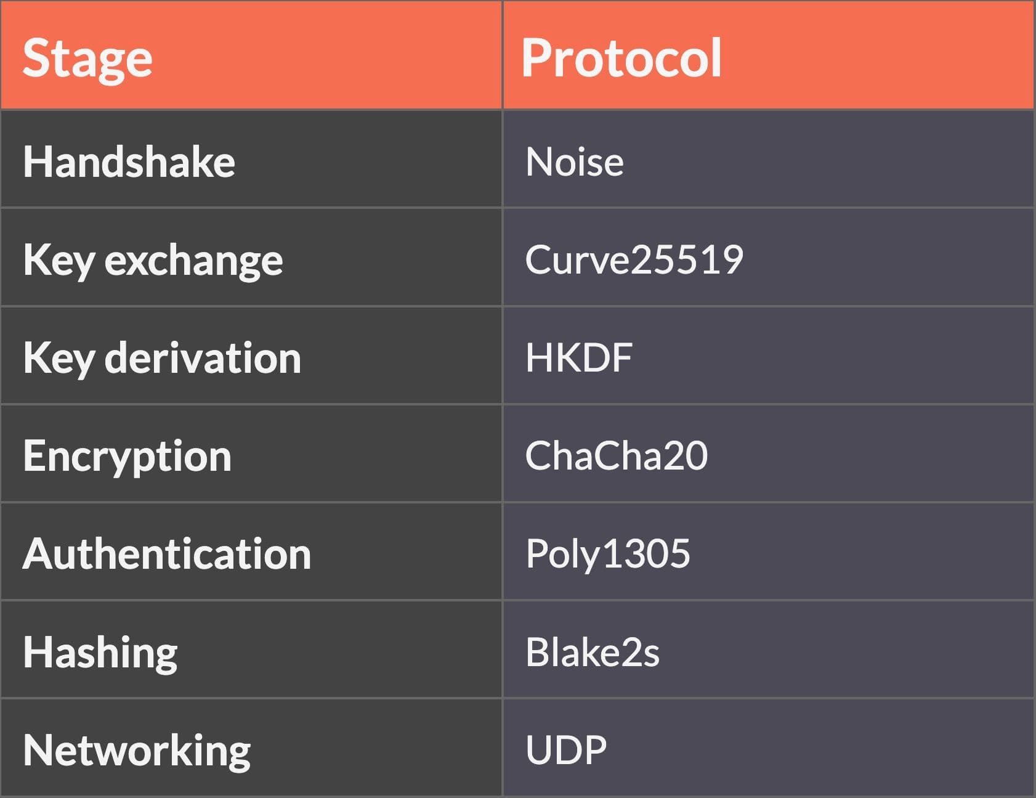Select the Curve25519 protocol cell
Image resolution: width=1036 pixels, height=798 pixels.
(634, 259)
